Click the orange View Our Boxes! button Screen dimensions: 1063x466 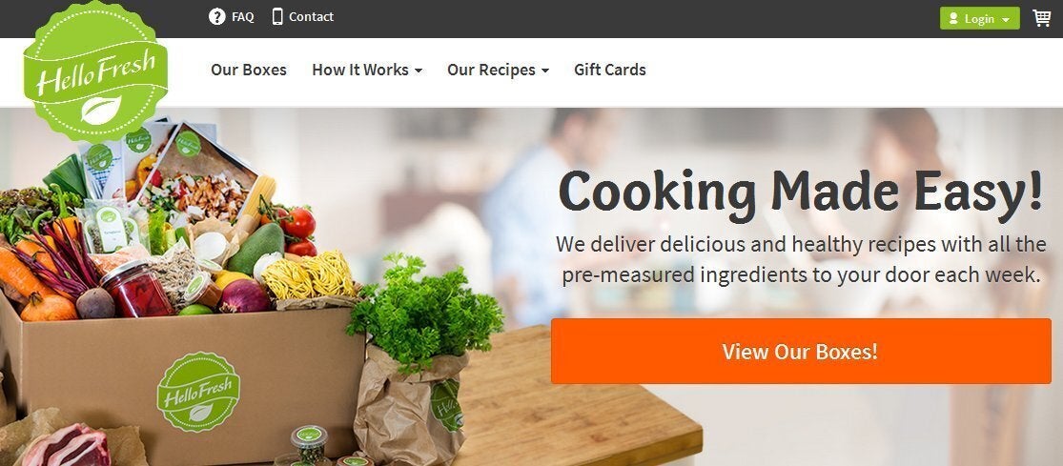click(801, 351)
